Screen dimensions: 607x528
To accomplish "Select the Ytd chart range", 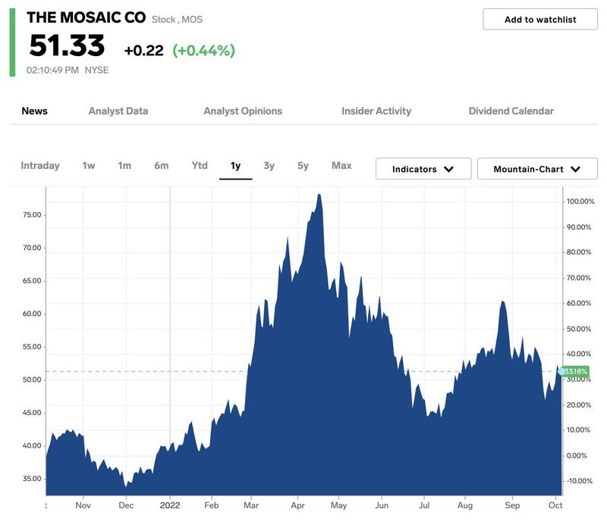I will [x=200, y=165].
